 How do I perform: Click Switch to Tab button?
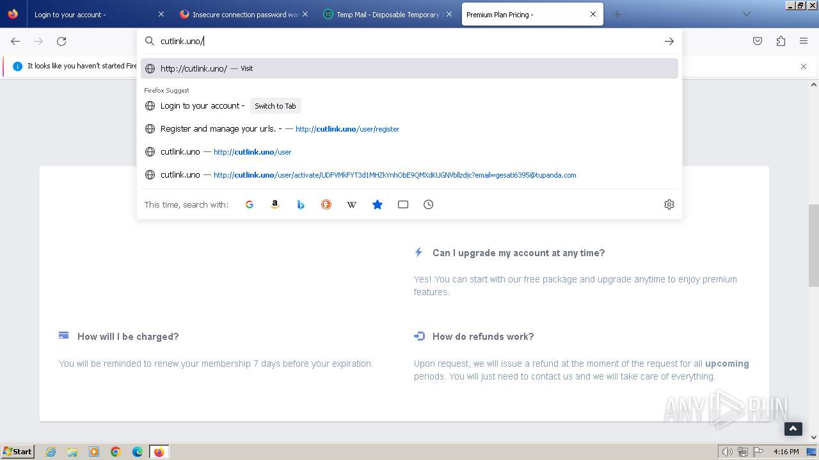pos(275,106)
